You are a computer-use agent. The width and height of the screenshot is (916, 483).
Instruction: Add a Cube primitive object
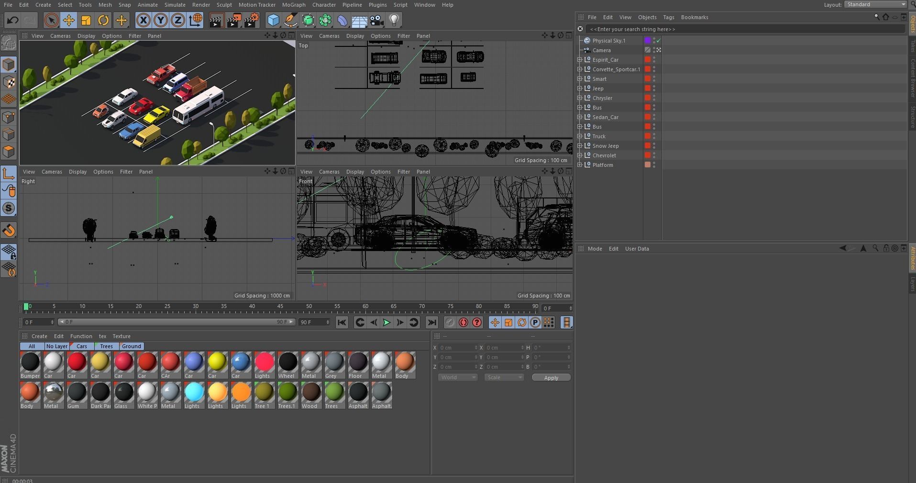pos(273,20)
